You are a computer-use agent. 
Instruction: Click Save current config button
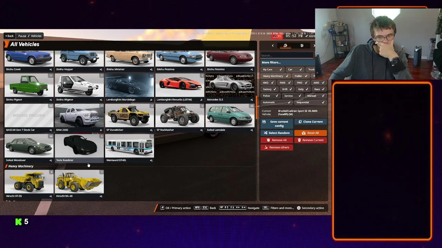point(277,124)
